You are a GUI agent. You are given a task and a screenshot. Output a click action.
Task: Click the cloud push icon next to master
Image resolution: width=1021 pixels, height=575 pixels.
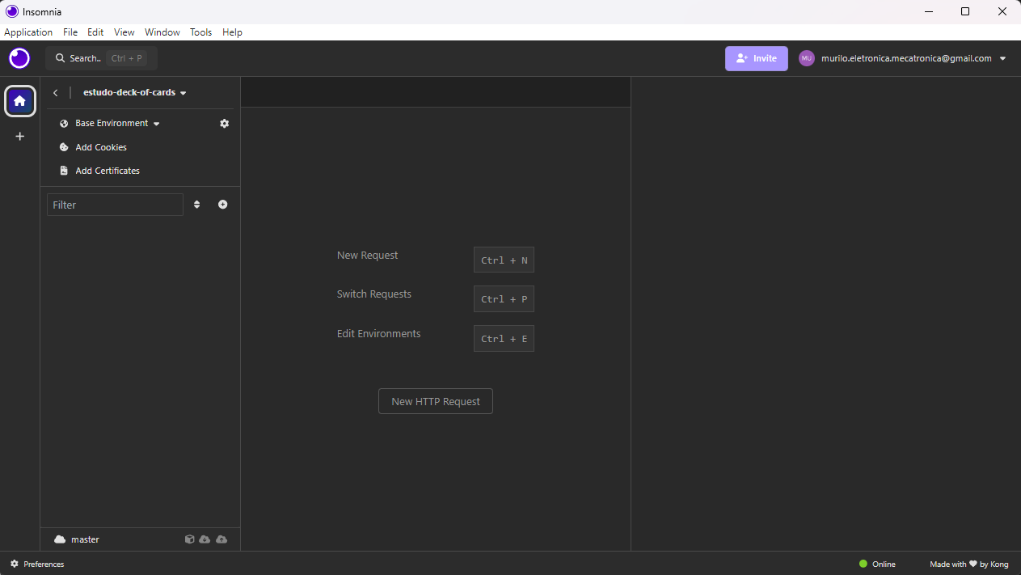point(221,539)
